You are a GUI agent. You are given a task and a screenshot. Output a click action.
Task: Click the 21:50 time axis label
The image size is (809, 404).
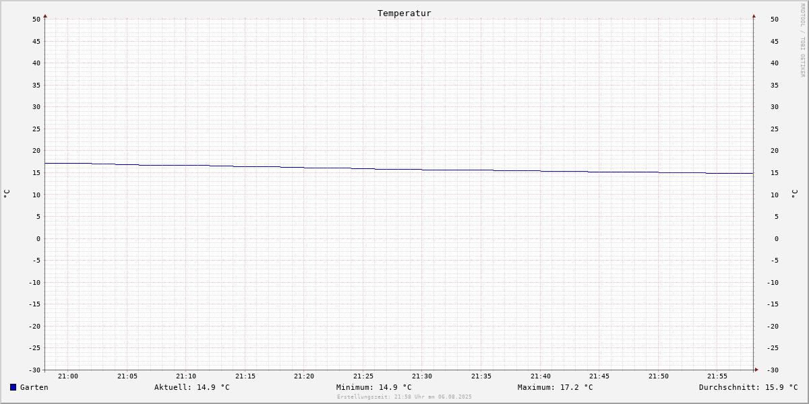[659, 376]
